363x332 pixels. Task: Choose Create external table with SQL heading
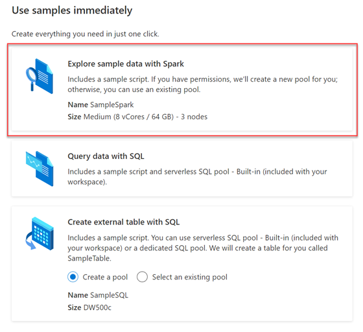tap(124, 222)
